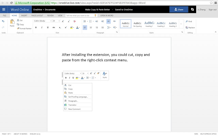The height and width of the screenshot is (136, 218).
Task: Toggle Superscript formatting
Action: pyautogui.click(x=66, y=28)
